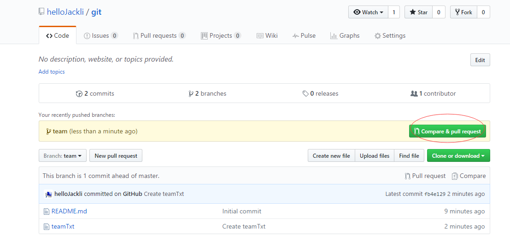
Task: Click the 9 minutes ago timestamp
Action: click(464, 211)
